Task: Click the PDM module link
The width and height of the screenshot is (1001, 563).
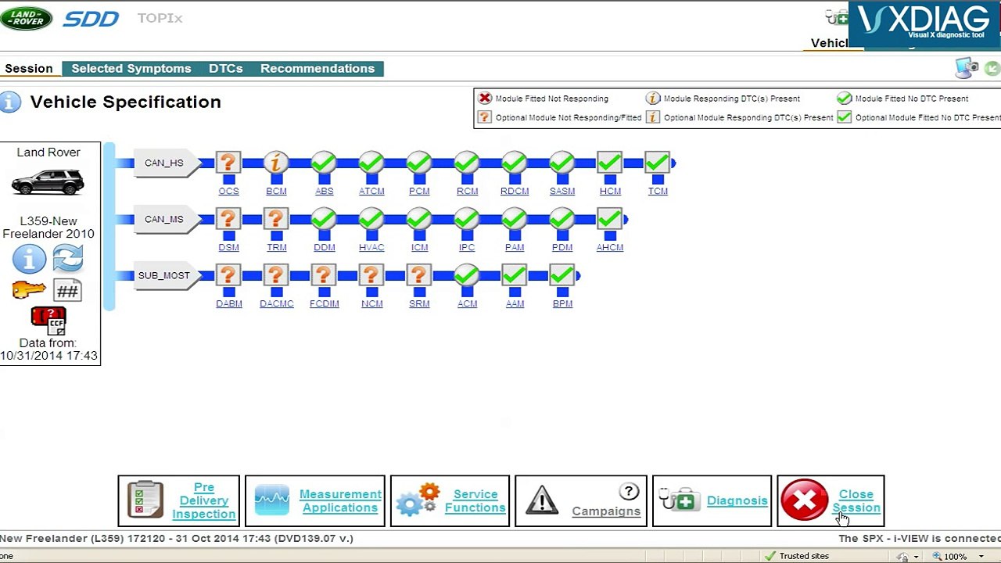Action: coord(562,247)
